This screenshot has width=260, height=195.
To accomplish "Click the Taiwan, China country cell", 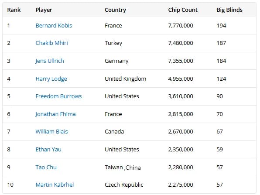I will tap(123, 168).
